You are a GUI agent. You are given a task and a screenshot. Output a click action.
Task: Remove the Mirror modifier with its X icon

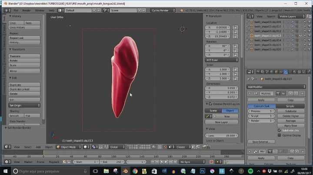pyautogui.click(x=303, y=152)
